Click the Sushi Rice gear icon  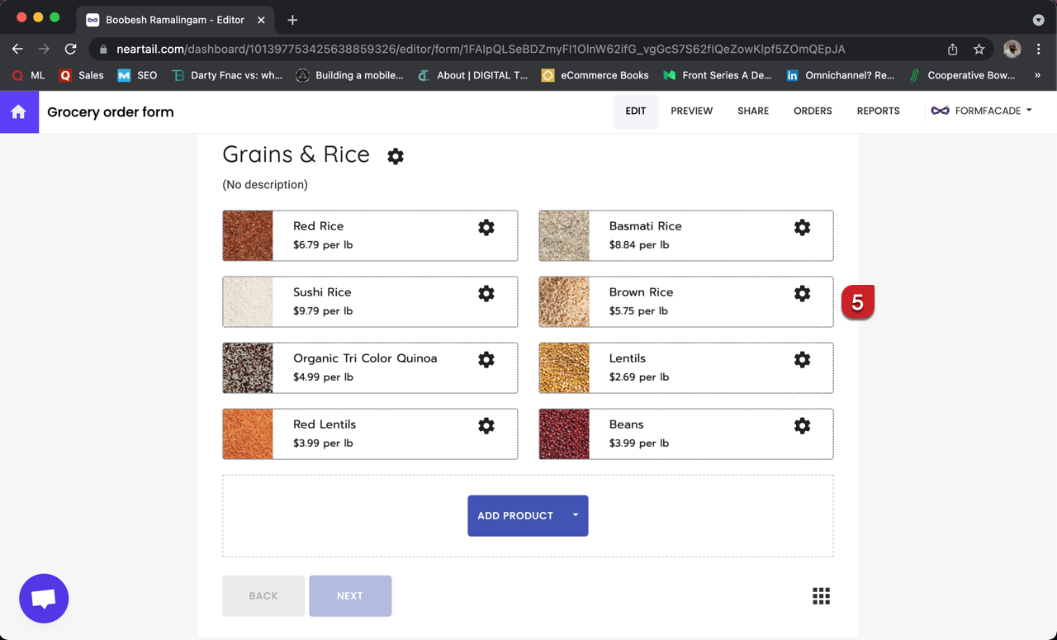pos(486,293)
